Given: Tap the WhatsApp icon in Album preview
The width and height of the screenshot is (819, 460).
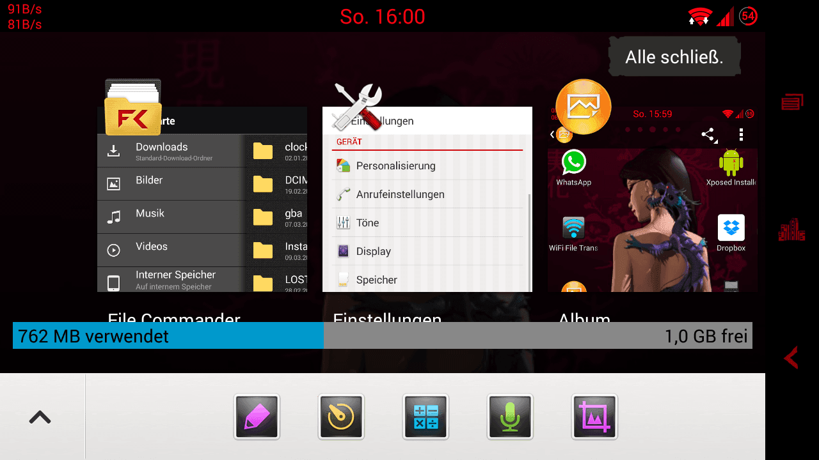Looking at the screenshot, I should (573, 162).
